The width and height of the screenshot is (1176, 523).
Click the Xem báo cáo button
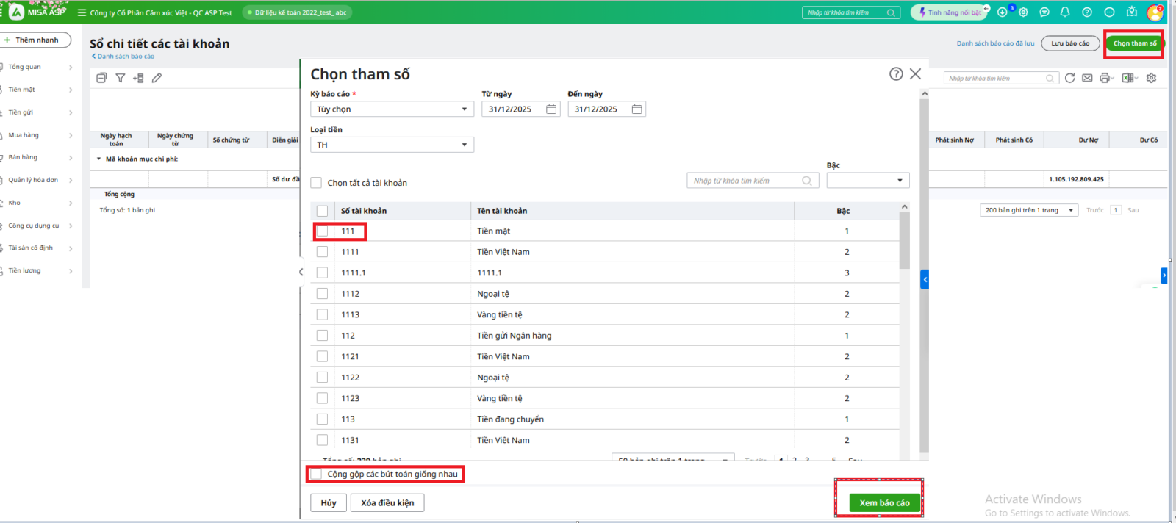point(884,503)
